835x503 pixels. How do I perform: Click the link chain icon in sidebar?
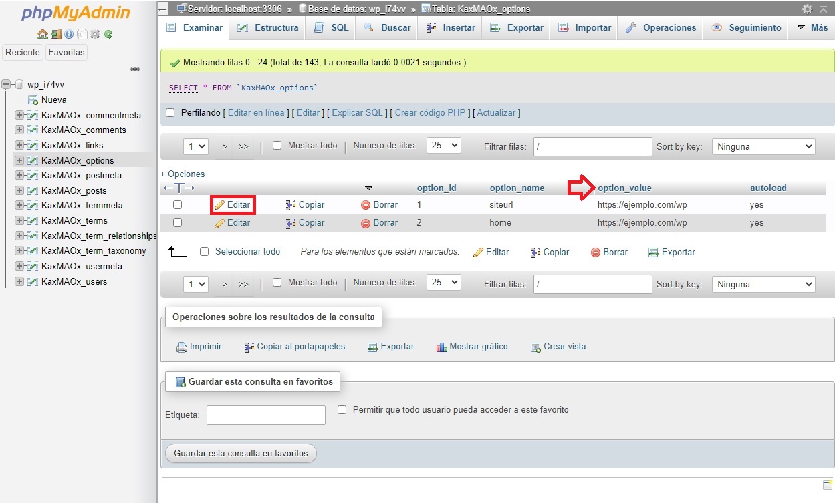coord(134,69)
